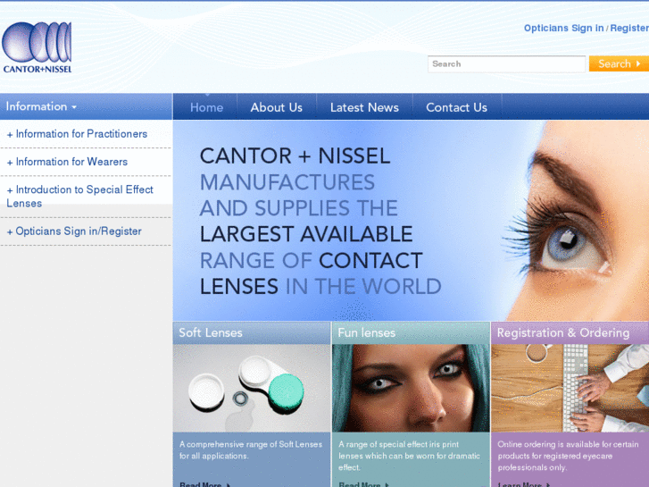Open Opticians Sign in link at top

(563, 28)
